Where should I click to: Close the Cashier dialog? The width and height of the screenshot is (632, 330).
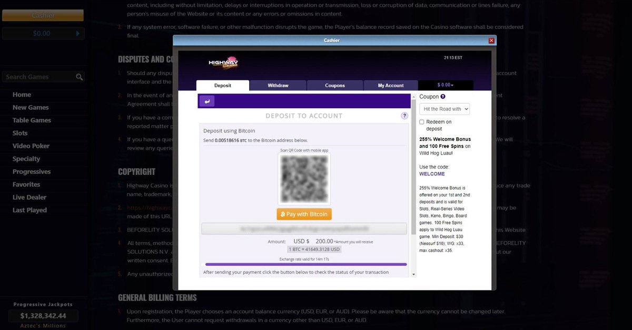click(x=491, y=40)
